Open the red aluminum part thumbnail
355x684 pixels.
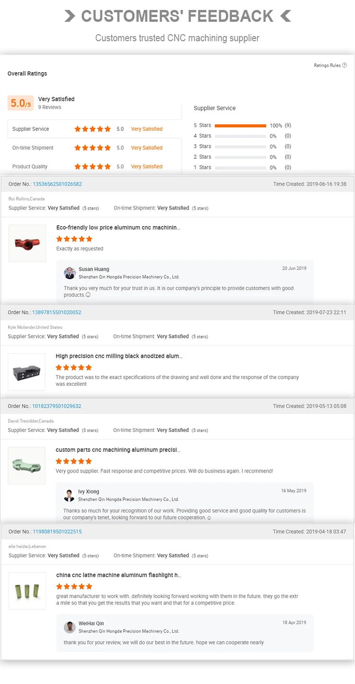pyautogui.click(x=27, y=243)
